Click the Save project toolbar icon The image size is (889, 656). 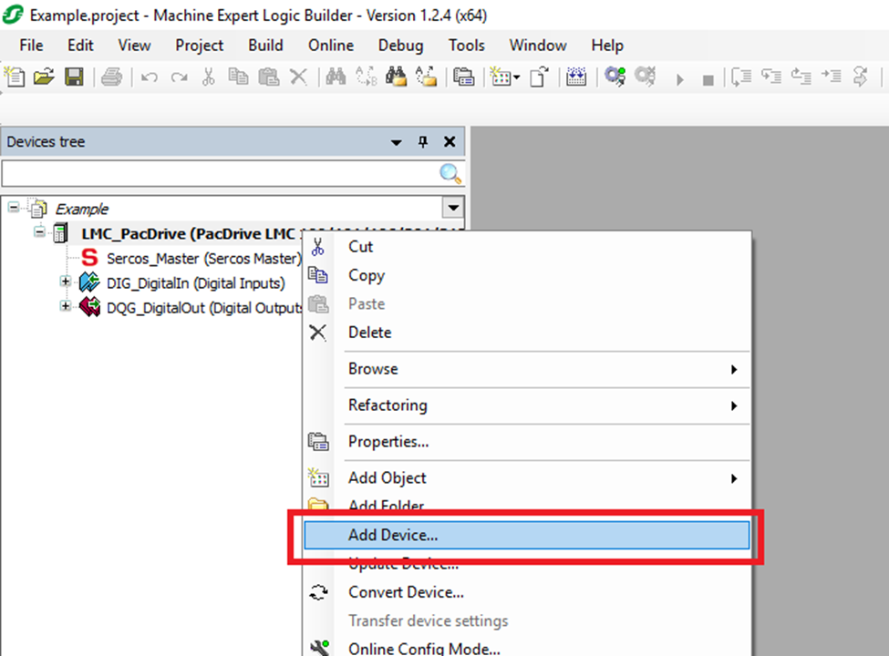coord(74,77)
